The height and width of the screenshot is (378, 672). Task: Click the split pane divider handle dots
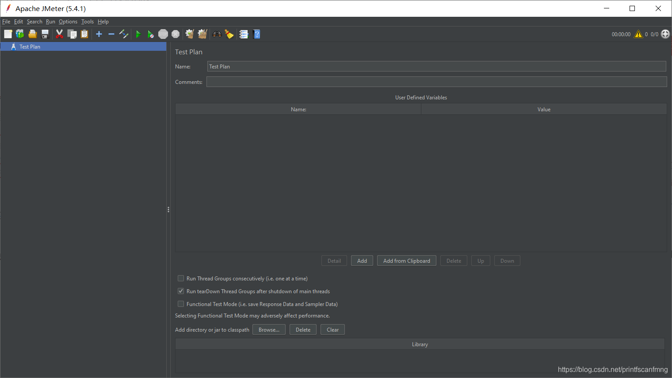168,210
